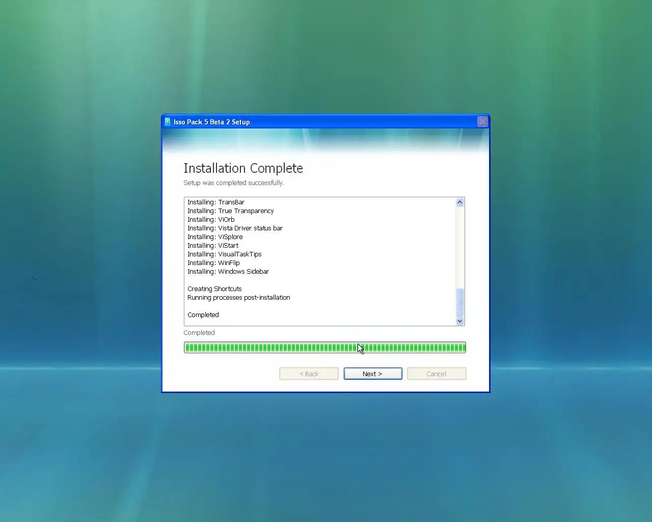Select the 'Installing: WinFlip' log line

213,263
